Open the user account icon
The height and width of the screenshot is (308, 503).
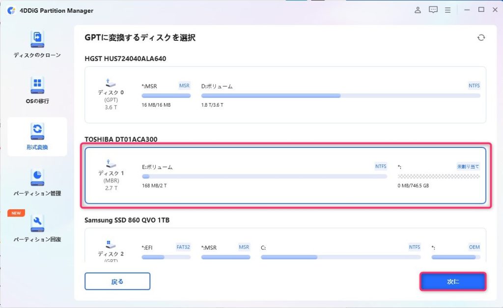(418, 10)
